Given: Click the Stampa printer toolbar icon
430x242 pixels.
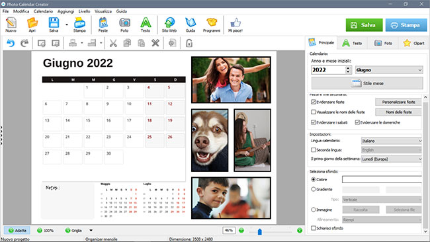Looking at the screenshot, I should point(79,24).
